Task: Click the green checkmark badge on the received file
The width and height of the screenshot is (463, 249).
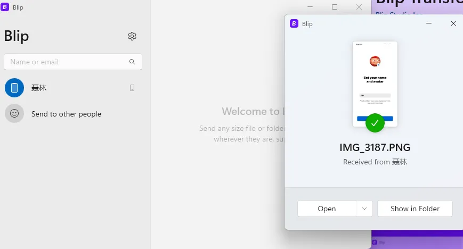Action: (375, 123)
